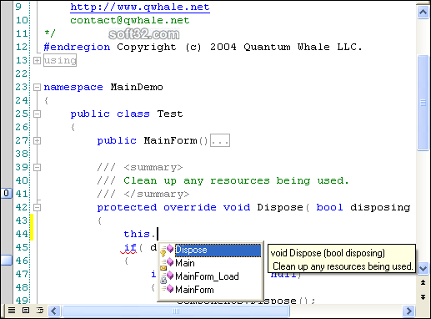Click the gutter marker at line 46
The image size is (431, 319).
coord(7,261)
